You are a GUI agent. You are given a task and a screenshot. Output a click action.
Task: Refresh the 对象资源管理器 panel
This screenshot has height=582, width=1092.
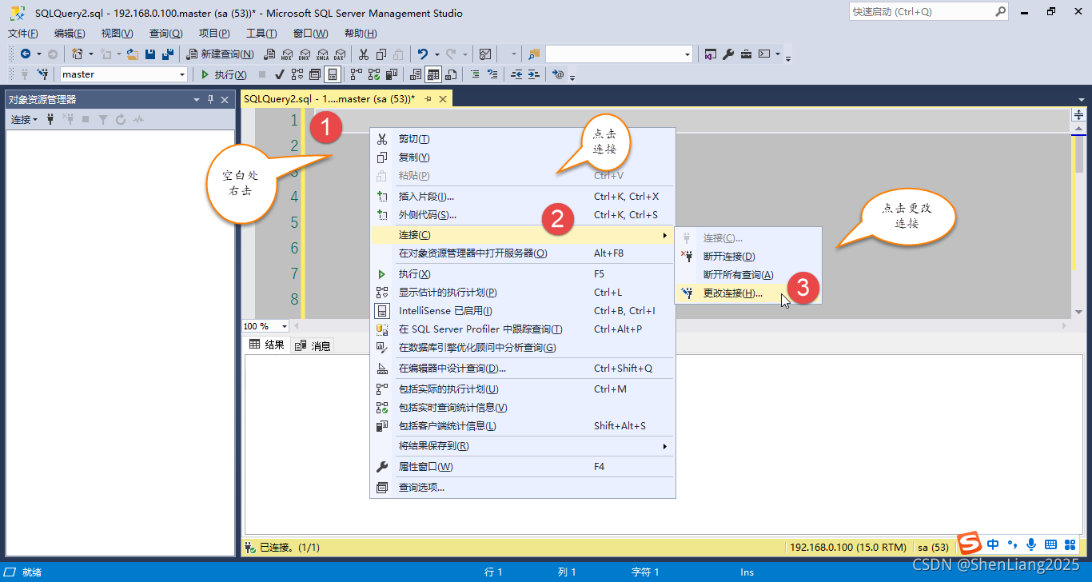tap(120, 119)
